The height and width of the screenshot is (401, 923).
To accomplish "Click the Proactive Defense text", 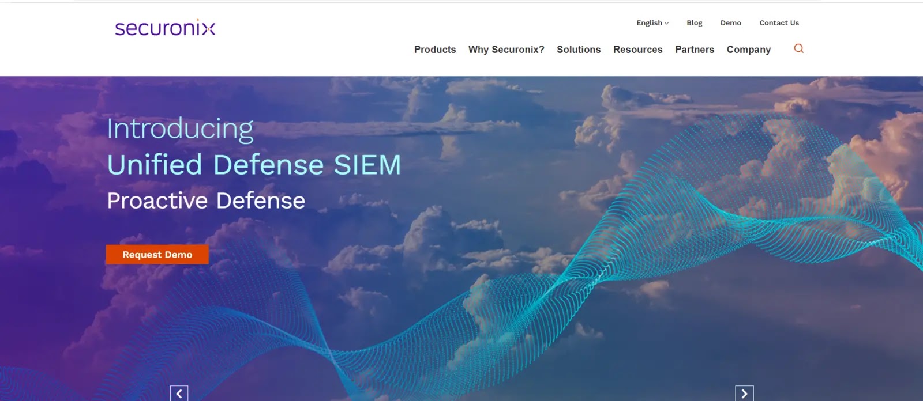I will (x=206, y=200).
